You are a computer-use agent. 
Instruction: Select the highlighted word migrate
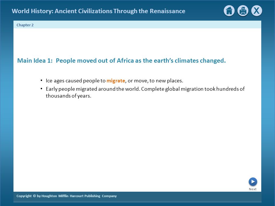coord(116,81)
